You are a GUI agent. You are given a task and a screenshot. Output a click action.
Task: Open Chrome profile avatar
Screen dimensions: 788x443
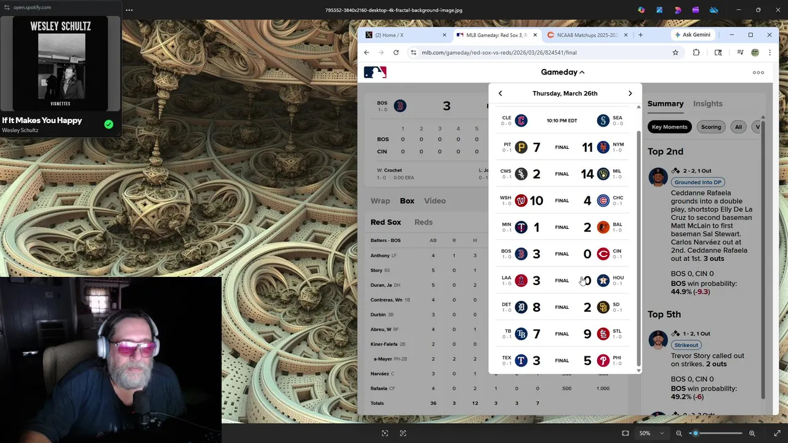coord(755,52)
